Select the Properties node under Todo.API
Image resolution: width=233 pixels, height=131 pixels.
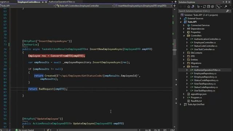pos(196,32)
